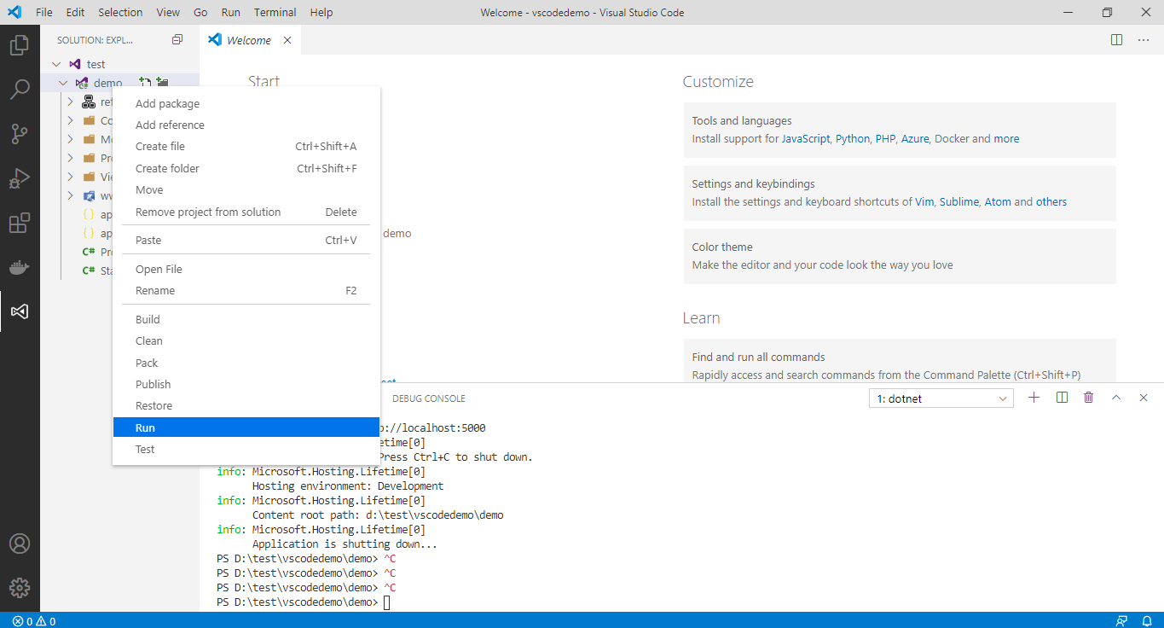
Task: Choose Rename from the context menu
Action: pos(246,290)
